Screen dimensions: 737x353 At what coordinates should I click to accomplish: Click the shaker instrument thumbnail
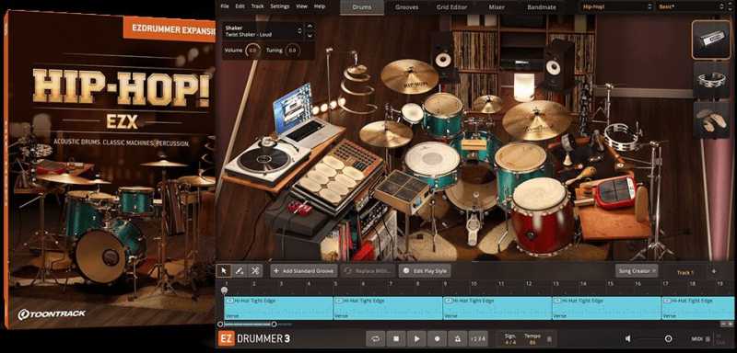[711, 40]
